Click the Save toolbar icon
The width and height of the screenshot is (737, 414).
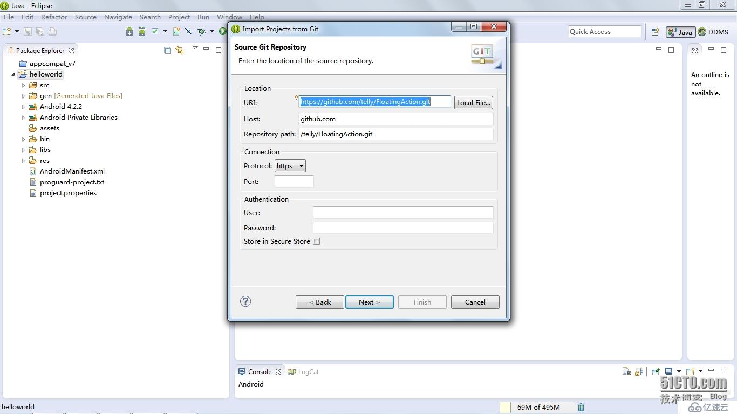coord(28,31)
